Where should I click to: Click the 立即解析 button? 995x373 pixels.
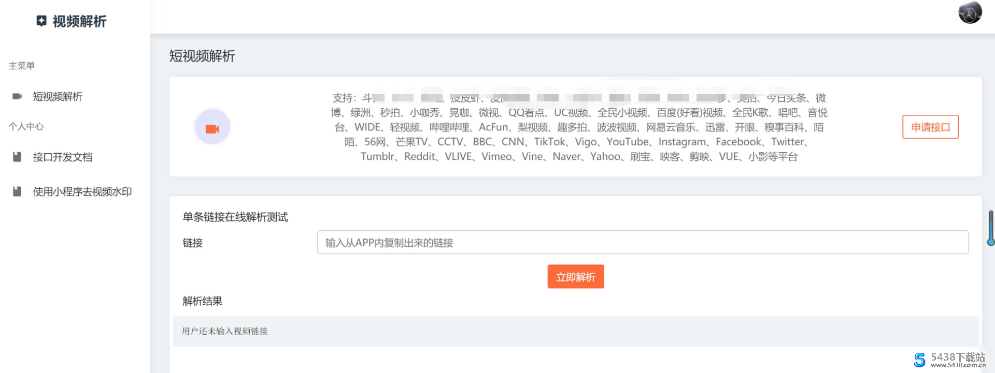(576, 277)
